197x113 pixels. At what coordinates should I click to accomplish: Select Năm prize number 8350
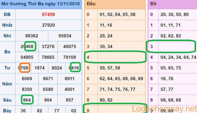pos(27,89)
